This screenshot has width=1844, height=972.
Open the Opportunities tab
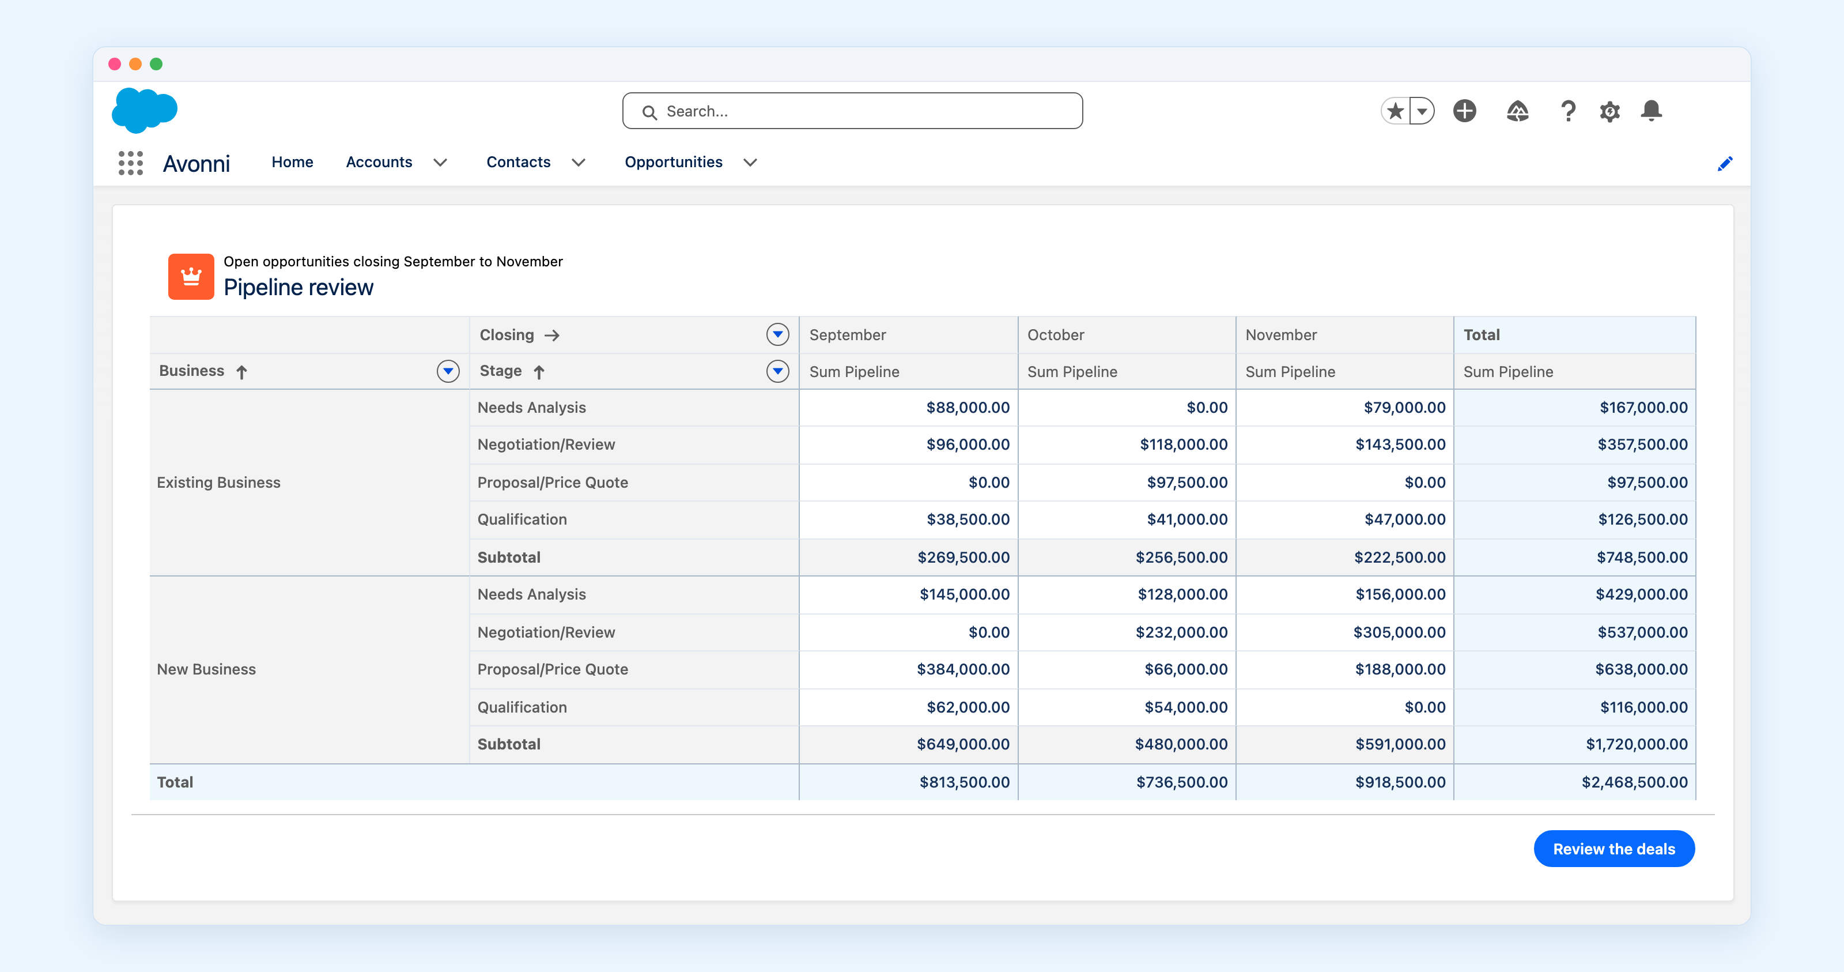coord(674,162)
